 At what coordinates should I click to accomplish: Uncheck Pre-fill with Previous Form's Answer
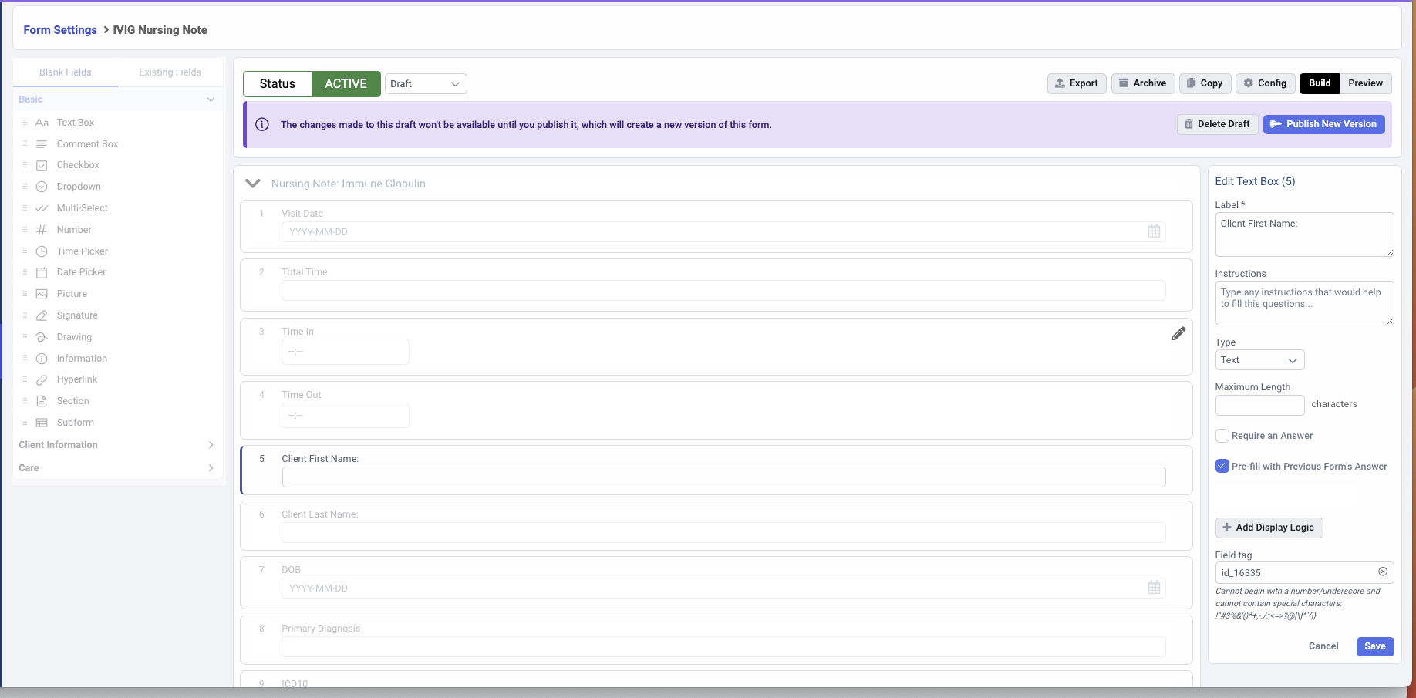pos(1222,466)
